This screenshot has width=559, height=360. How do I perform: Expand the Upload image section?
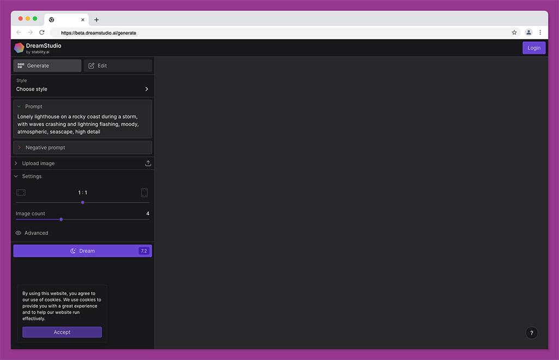[x=16, y=164]
